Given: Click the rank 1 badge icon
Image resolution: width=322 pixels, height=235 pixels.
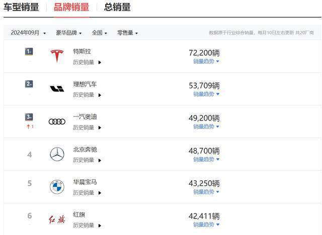Looking at the screenshot, I should (29, 52).
